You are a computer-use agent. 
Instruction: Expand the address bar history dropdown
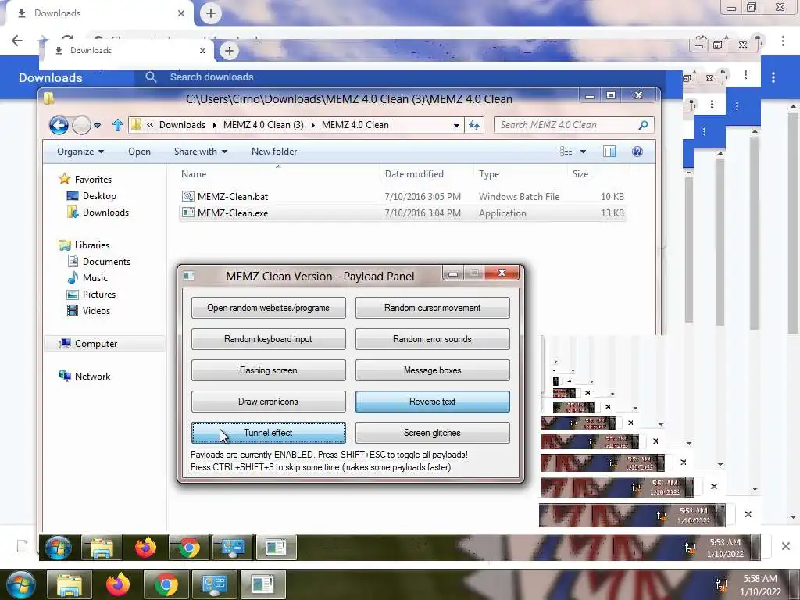(456, 126)
